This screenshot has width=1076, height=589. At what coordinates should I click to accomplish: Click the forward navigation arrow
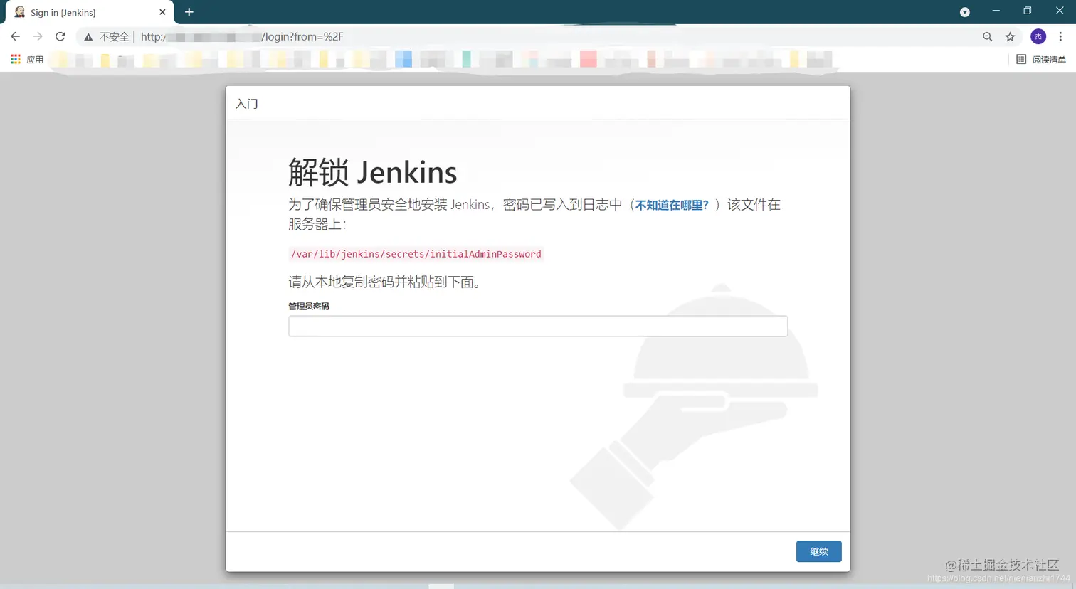coord(38,36)
